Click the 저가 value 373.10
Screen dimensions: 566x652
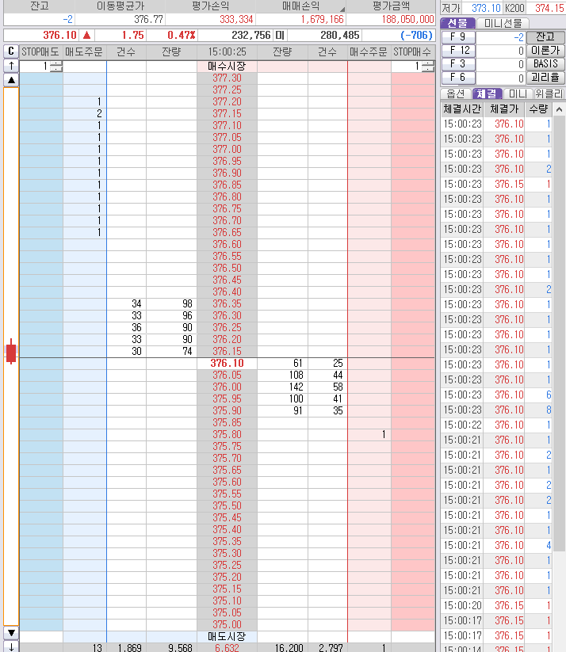click(x=486, y=8)
